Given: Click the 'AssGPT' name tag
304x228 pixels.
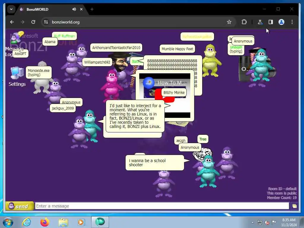Looking at the screenshot, I should pos(20,54).
